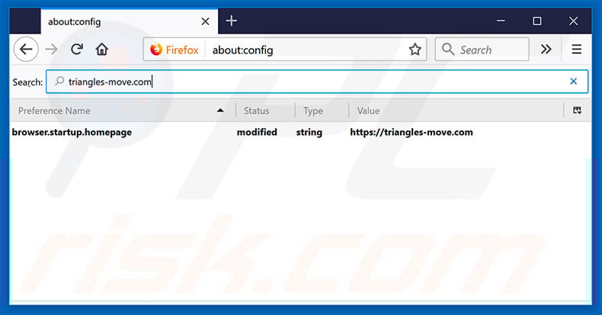
Task: Open the column picker icon
Action: coord(577,111)
